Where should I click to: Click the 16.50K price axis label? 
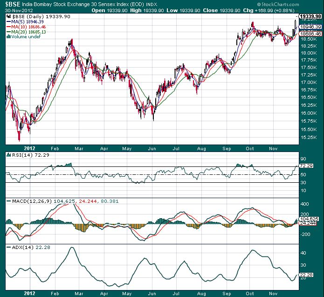coord(309,97)
